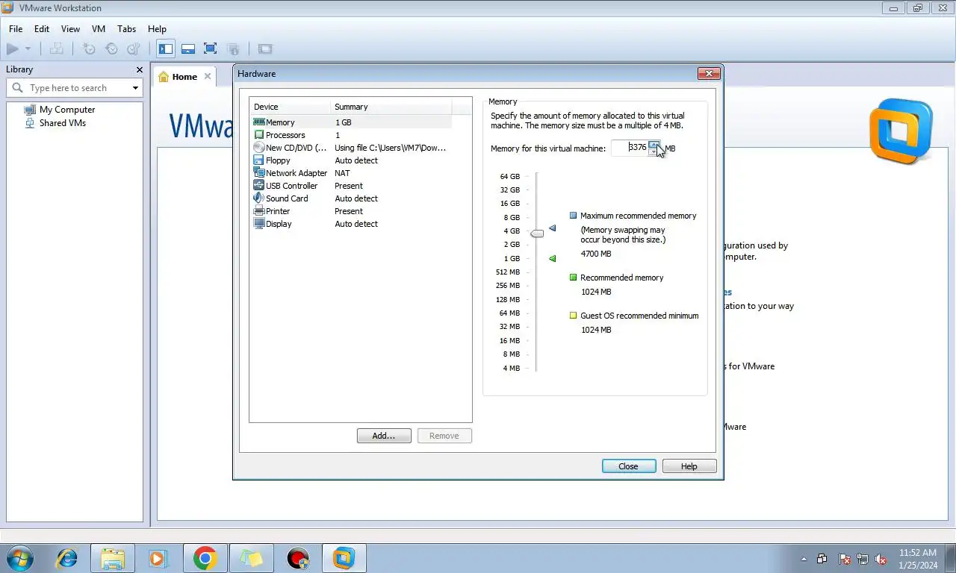Click the Unity mode toolbar icon
The image size is (956, 573).
point(233,49)
